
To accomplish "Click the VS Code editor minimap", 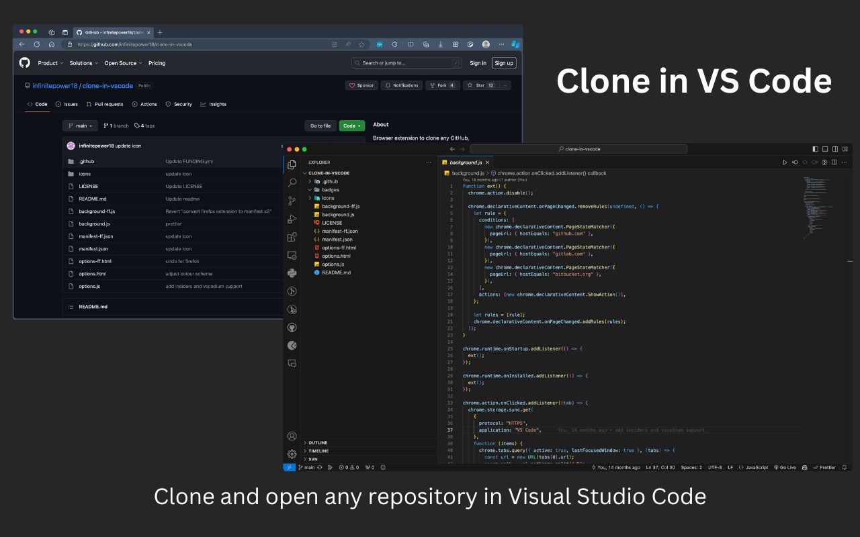I will 818,208.
